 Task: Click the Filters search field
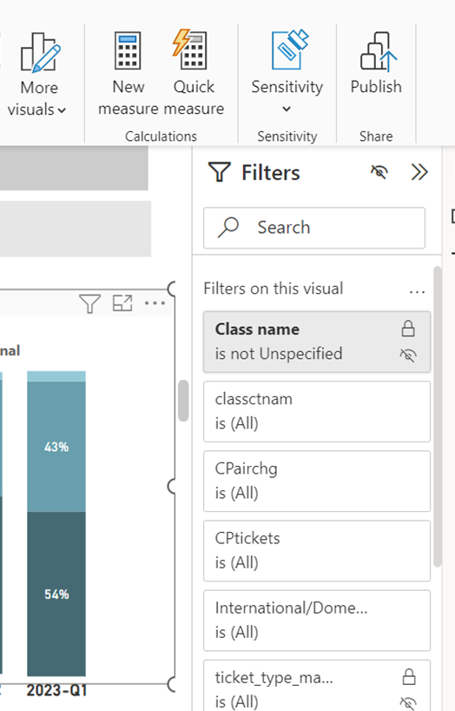pos(314,228)
